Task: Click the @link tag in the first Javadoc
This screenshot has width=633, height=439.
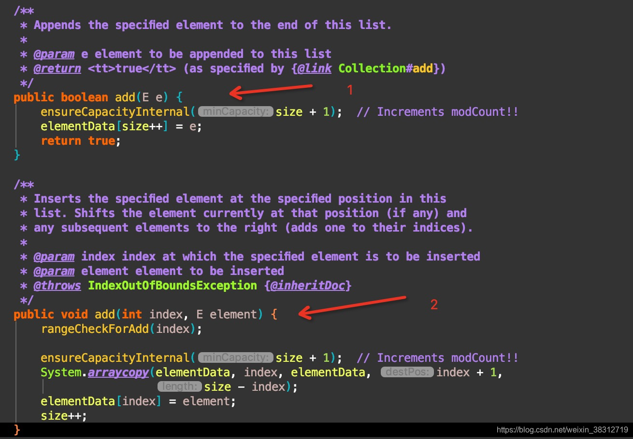Action: [315, 69]
